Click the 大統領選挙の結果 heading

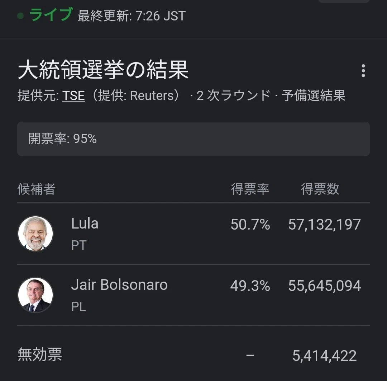[103, 70]
